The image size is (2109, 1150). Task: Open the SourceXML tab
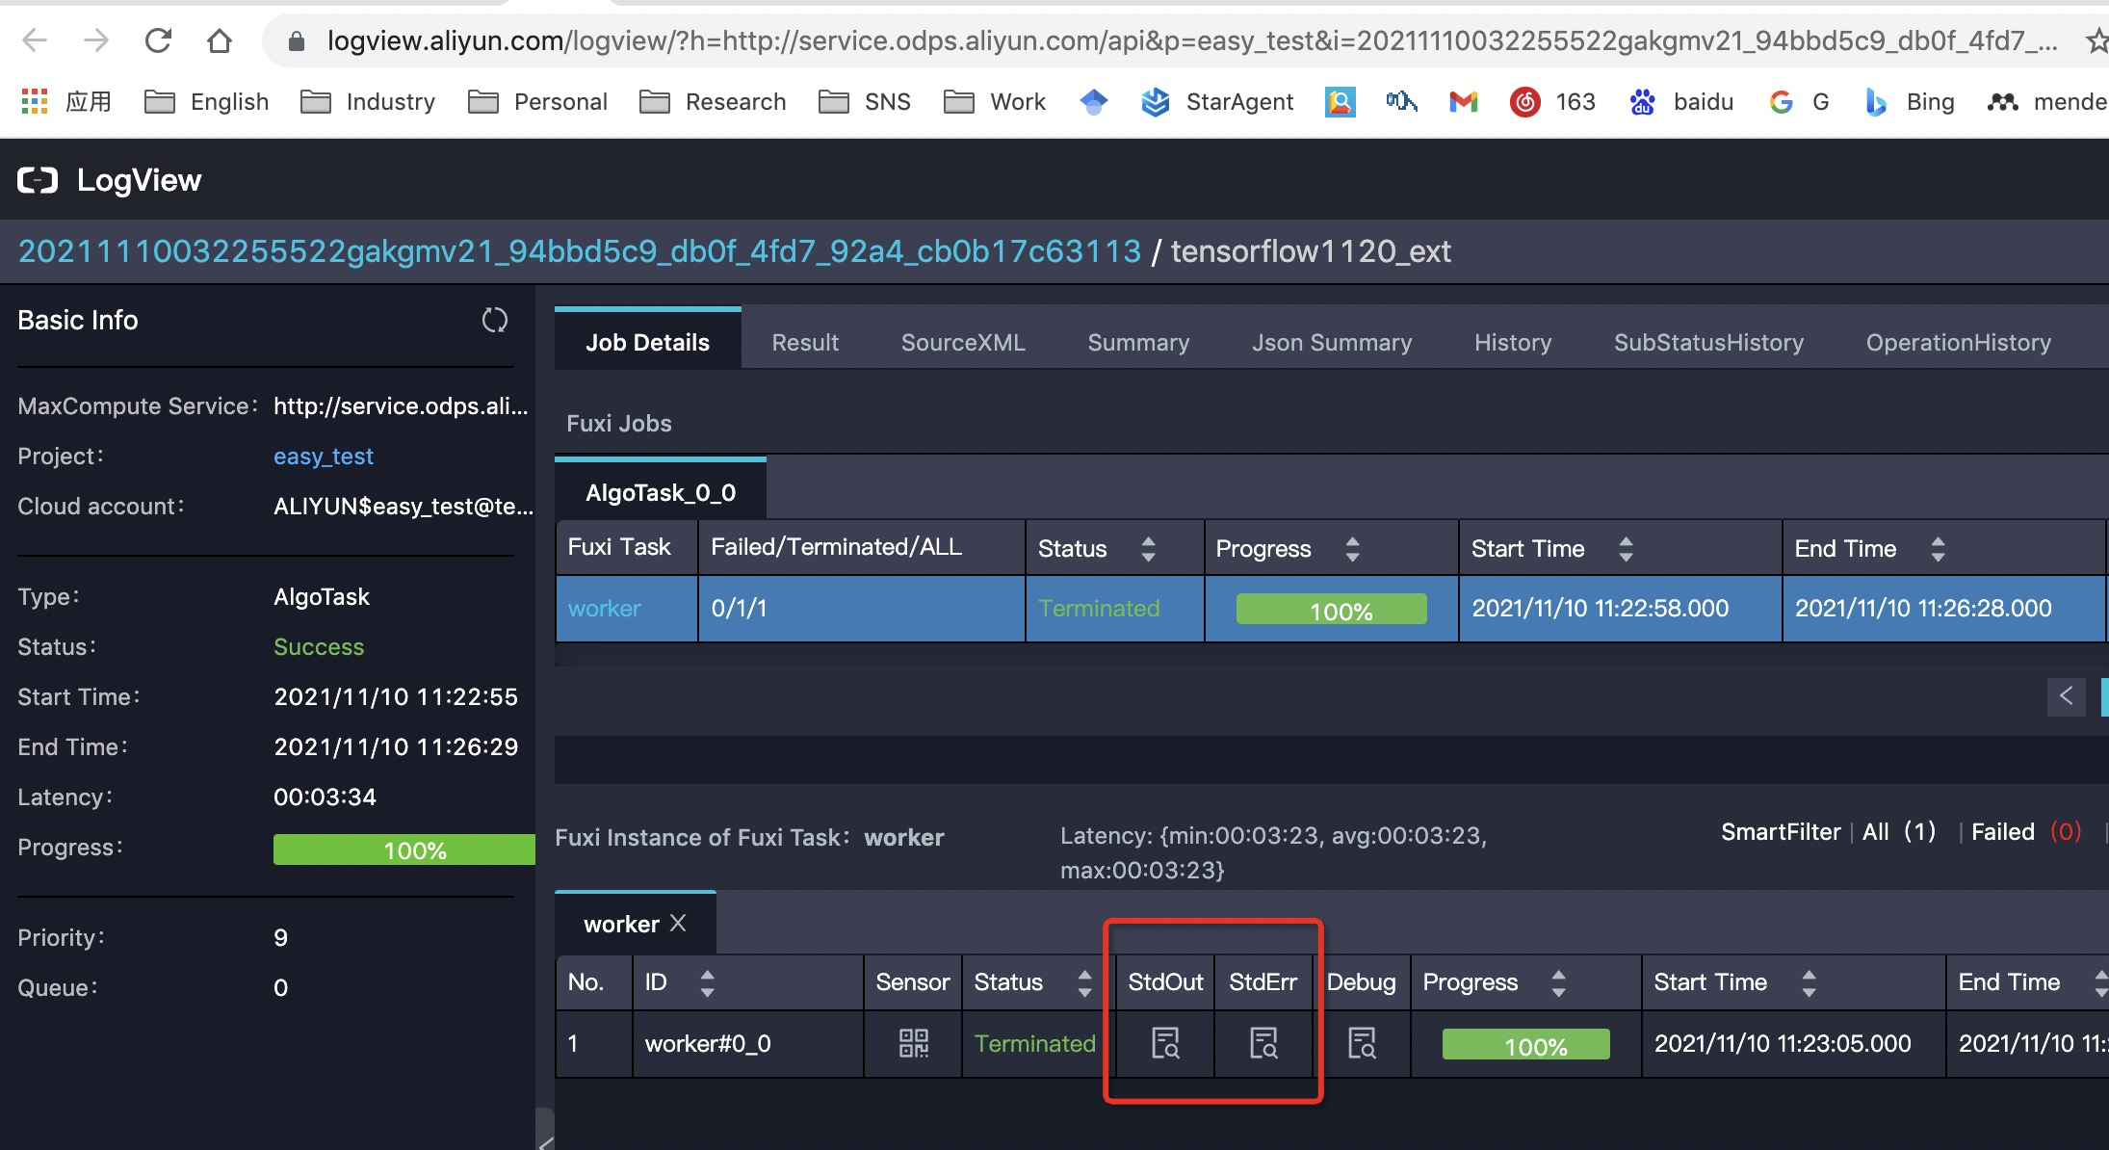962,343
